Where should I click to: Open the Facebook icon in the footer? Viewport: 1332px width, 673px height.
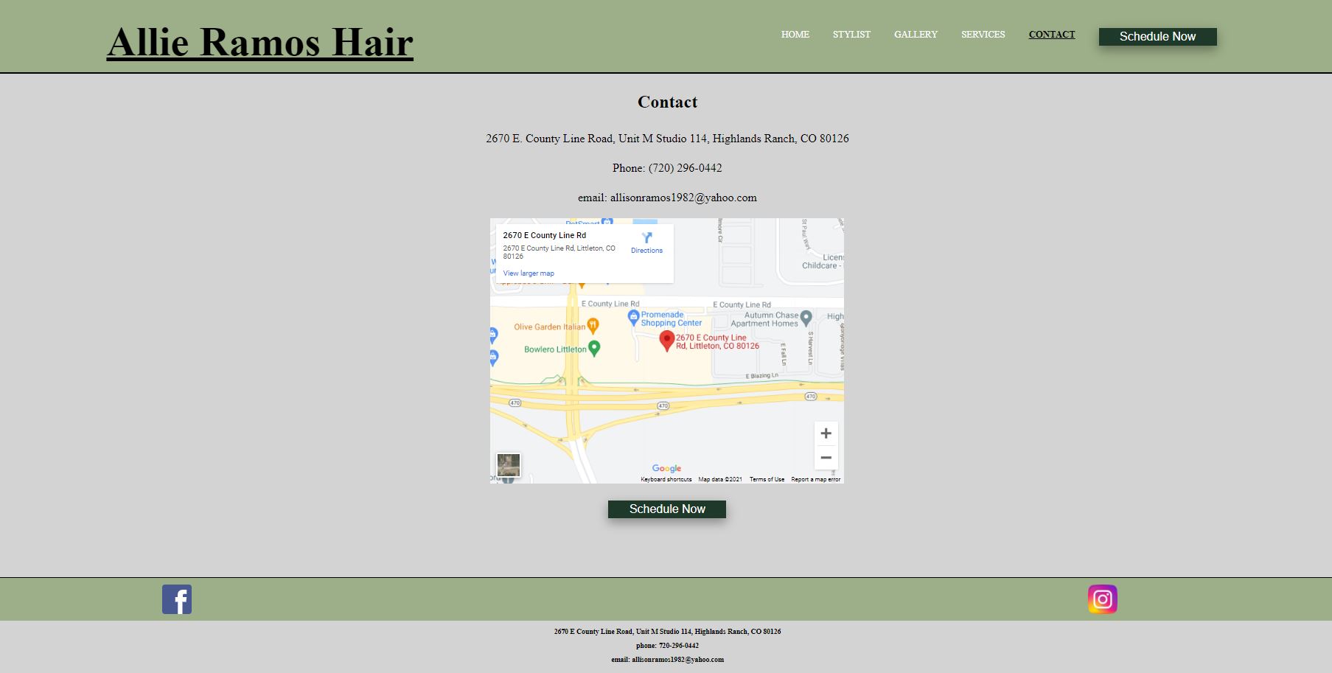[176, 599]
